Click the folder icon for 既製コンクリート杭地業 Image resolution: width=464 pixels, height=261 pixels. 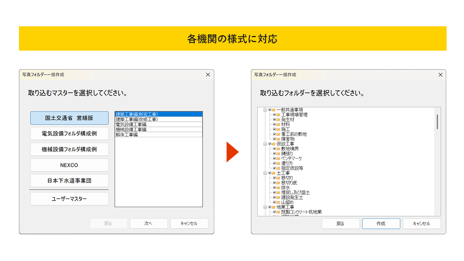(x=278, y=212)
